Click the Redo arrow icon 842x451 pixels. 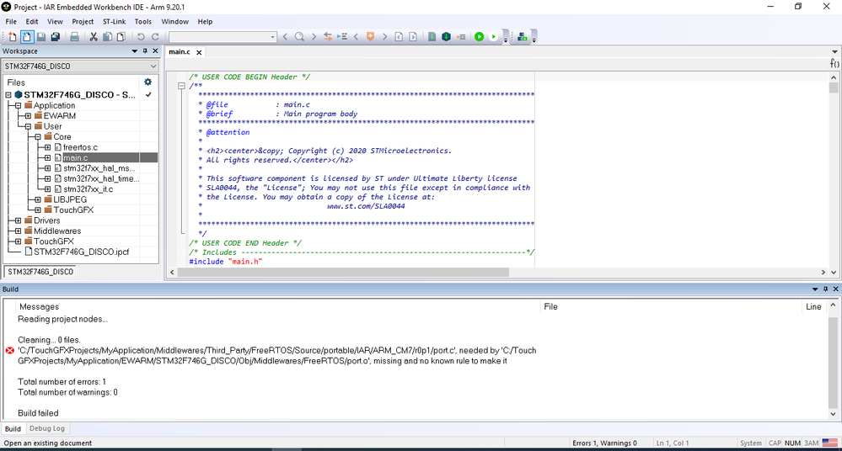[x=155, y=37]
